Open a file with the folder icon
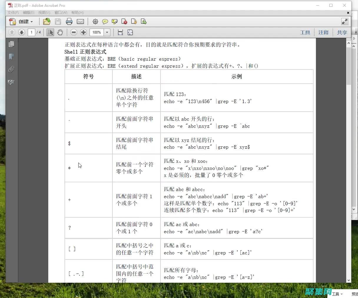Image resolution: width=358 pixels, height=298 pixels. tap(47, 21)
